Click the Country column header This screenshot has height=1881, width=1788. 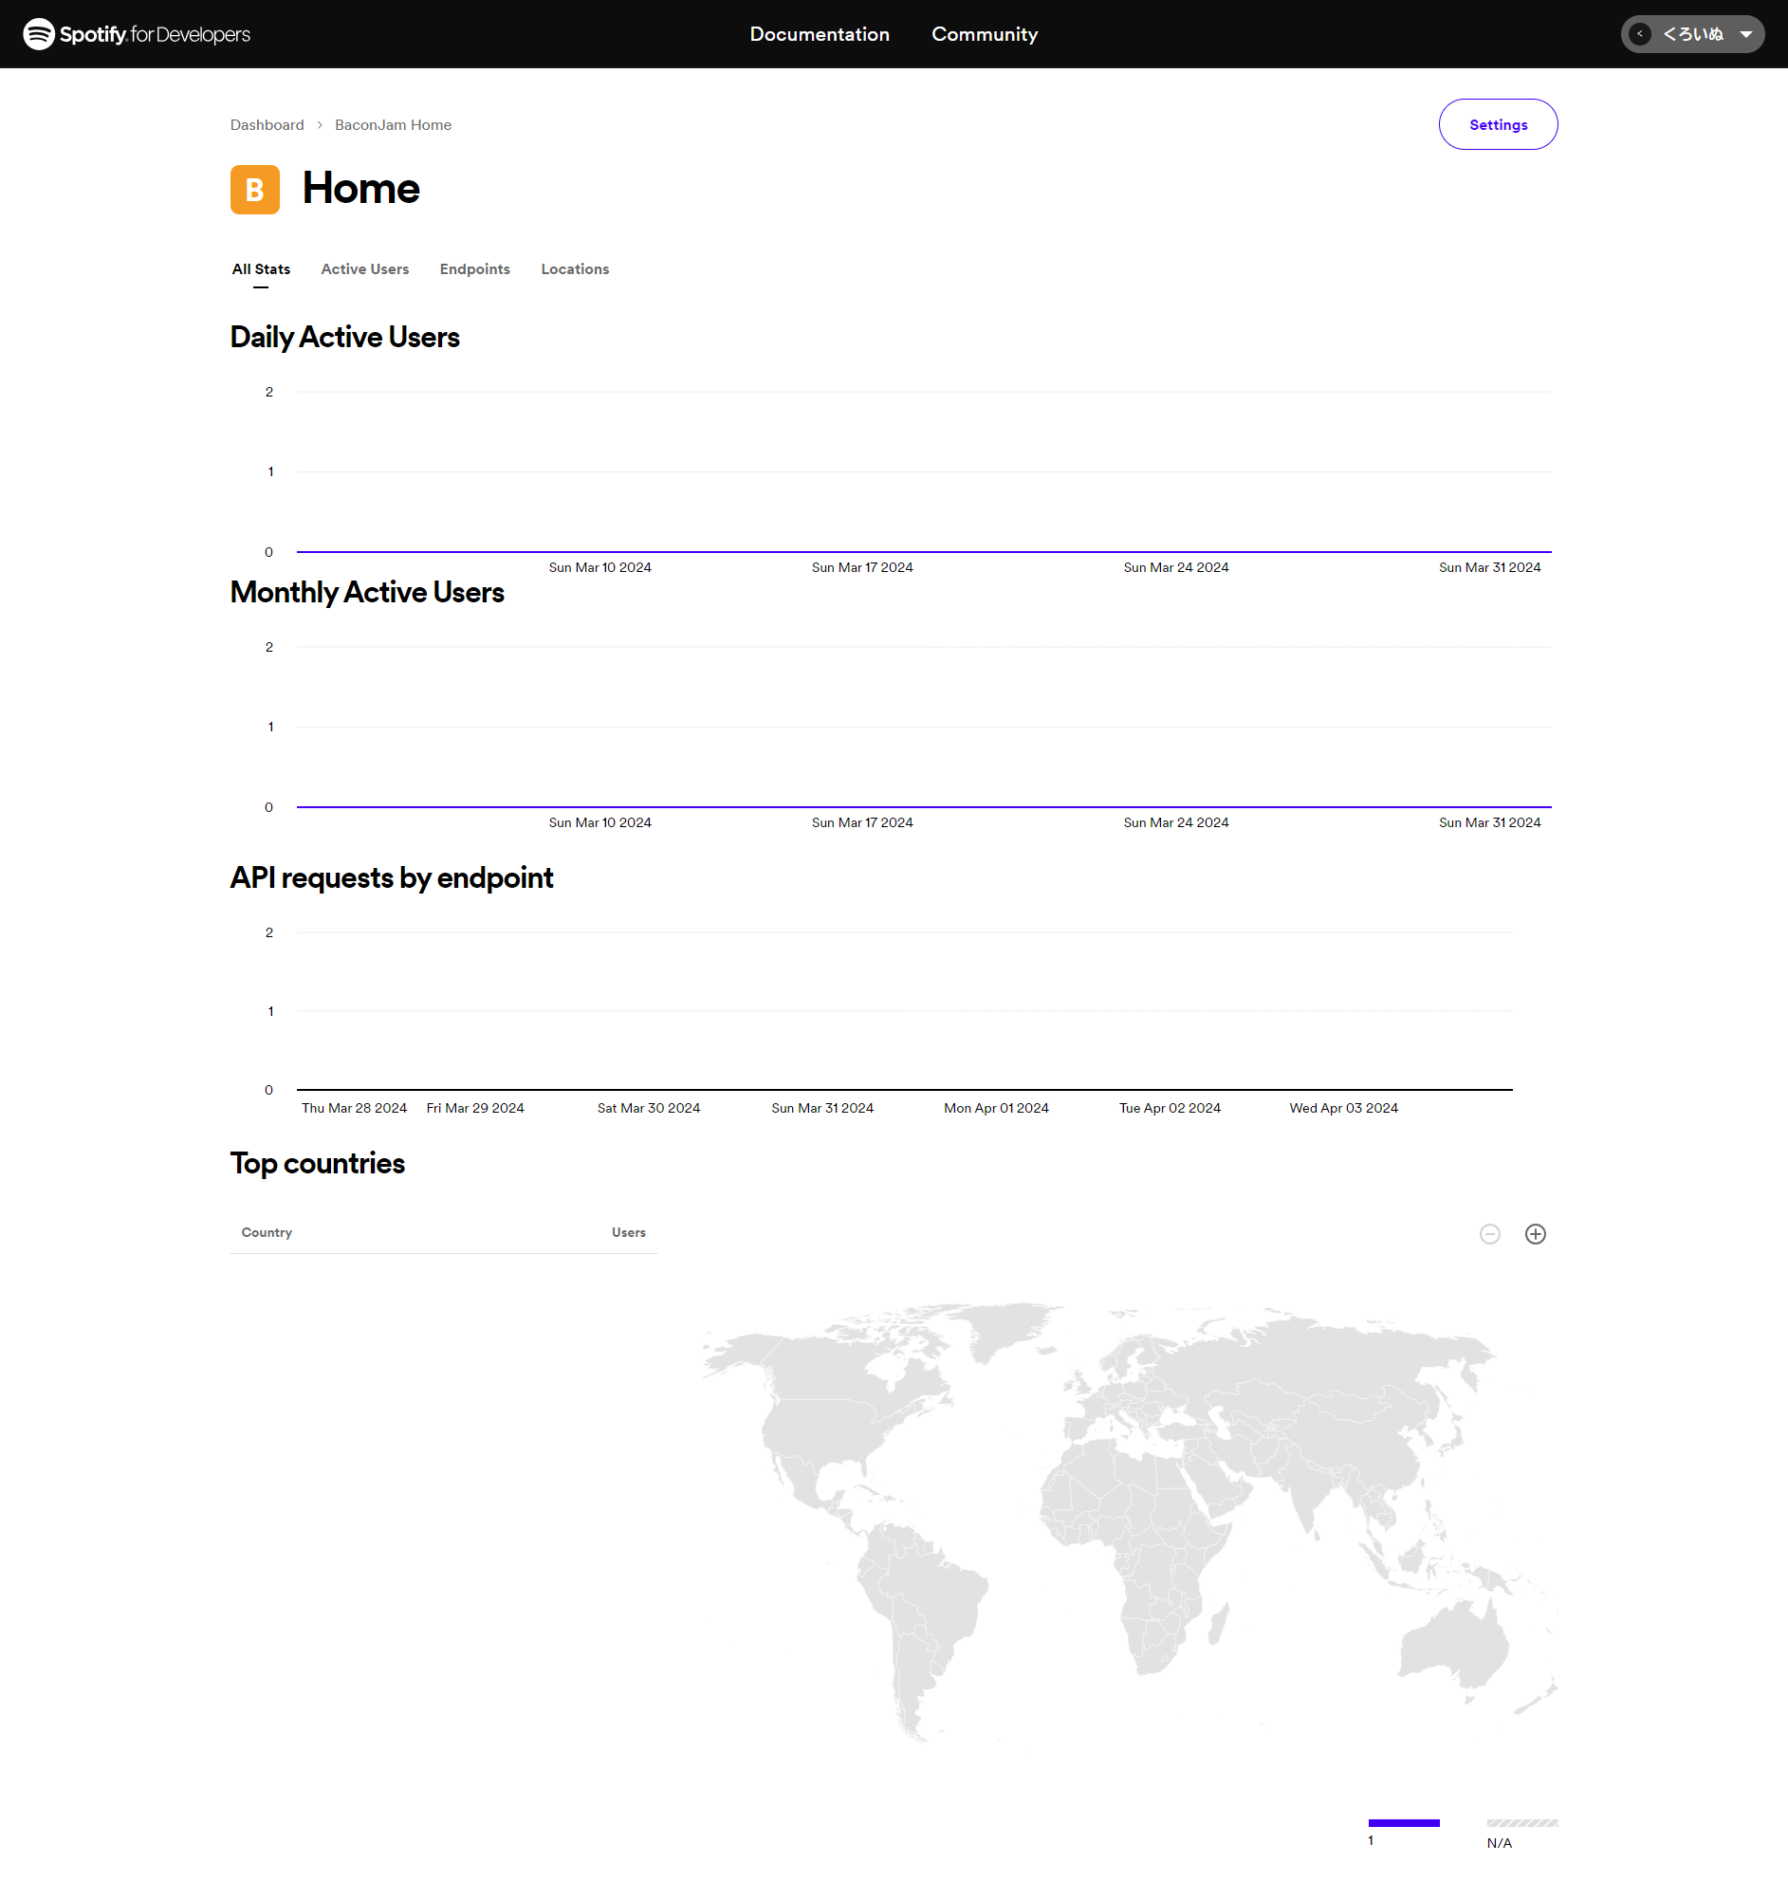267,1232
